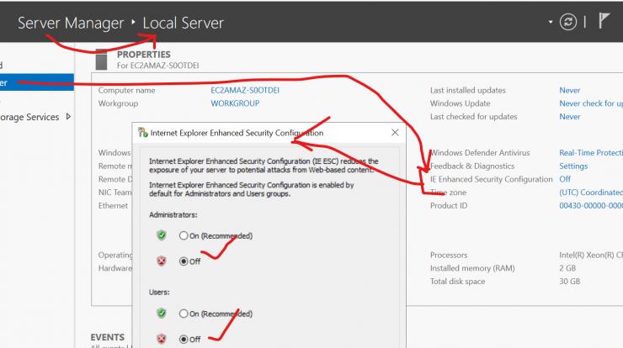
Task: Click the Computer name label
Action: tap(127, 90)
